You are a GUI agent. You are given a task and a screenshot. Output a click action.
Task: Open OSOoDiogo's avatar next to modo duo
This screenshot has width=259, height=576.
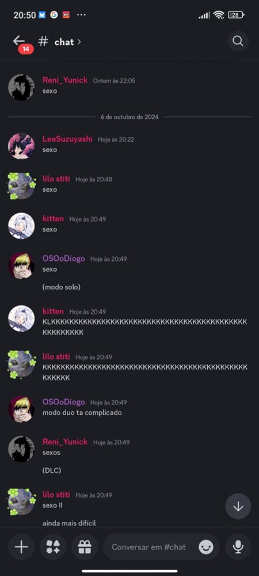click(x=21, y=408)
